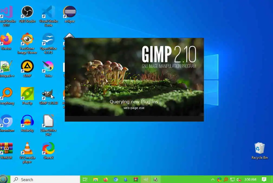The width and height of the screenshot is (273, 183).
Task: Open the clock showing 3:50 AM
Action: point(250,179)
